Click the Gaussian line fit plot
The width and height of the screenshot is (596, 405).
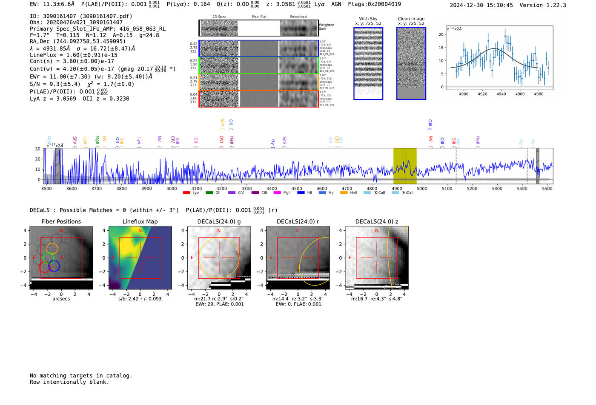[x=499, y=58]
